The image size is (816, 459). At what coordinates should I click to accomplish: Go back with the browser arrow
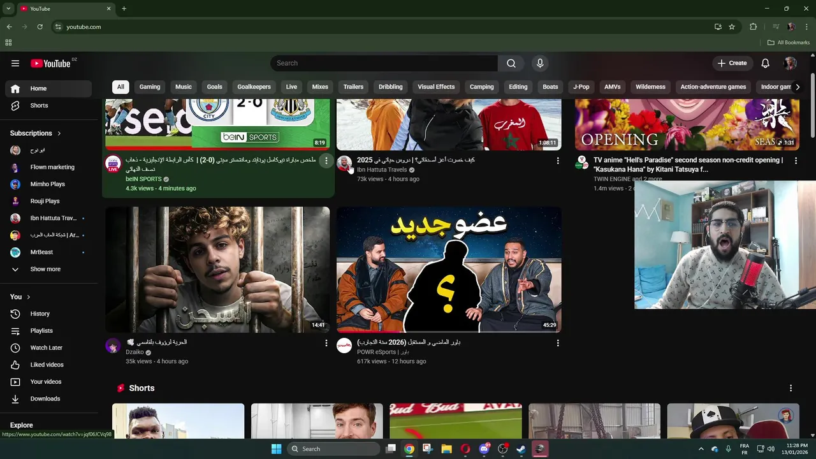[9, 27]
